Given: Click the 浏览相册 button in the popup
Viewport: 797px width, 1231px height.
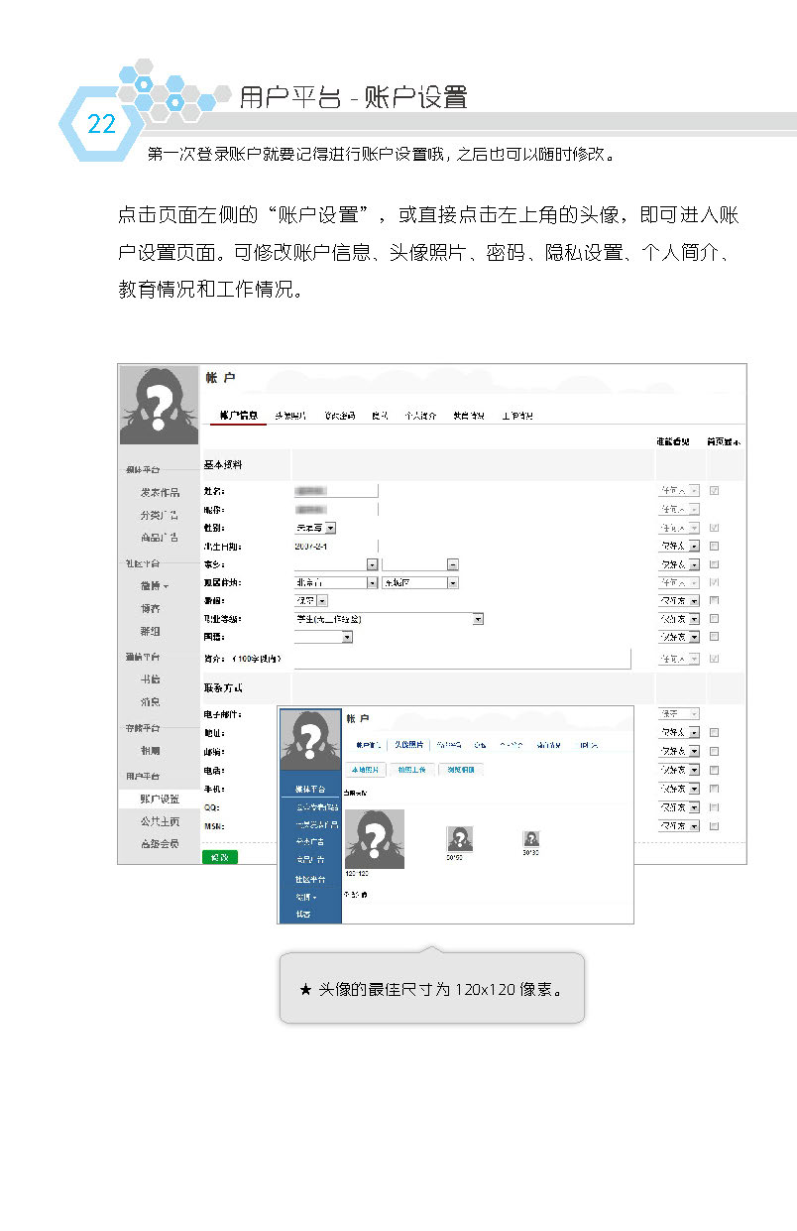Looking at the screenshot, I should point(460,769).
